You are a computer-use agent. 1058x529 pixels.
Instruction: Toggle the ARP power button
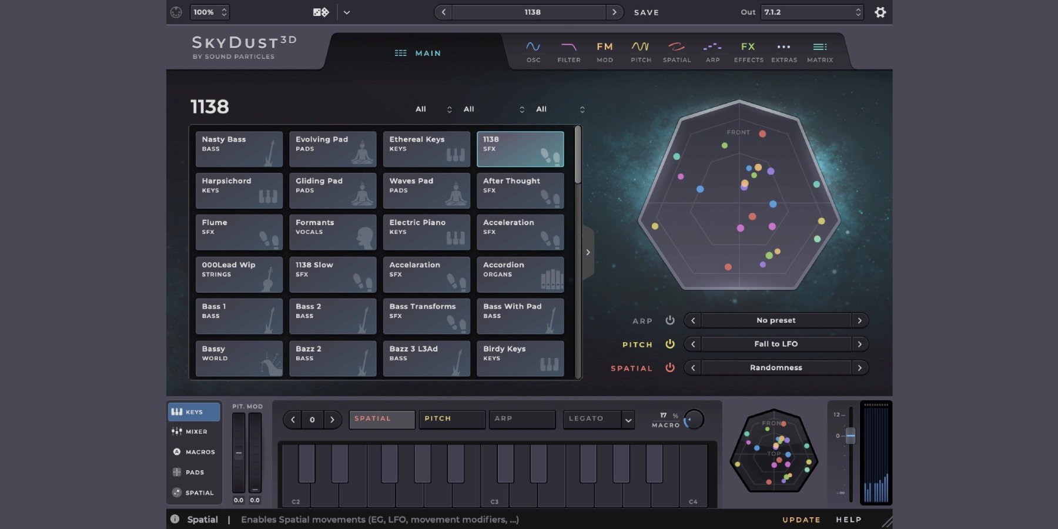[669, 320]
